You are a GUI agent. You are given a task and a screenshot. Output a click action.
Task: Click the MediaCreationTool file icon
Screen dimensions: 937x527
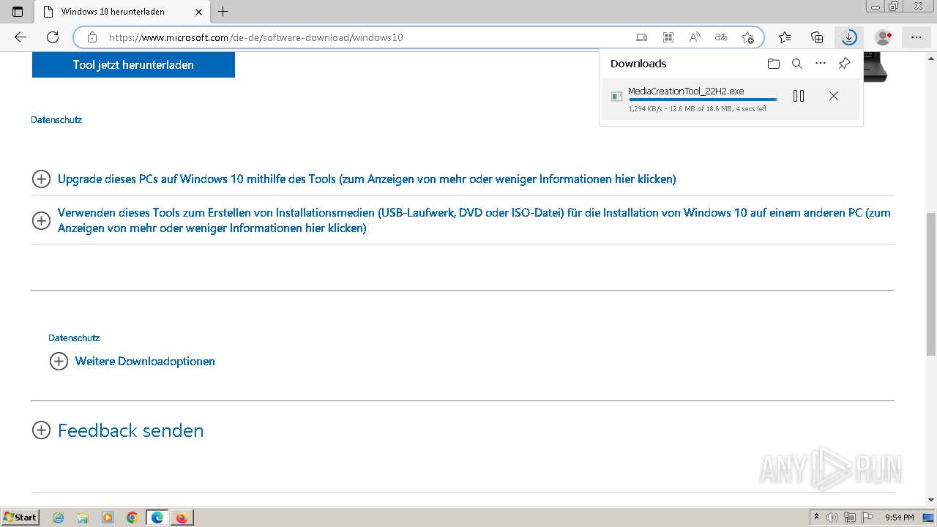(617, 97)
